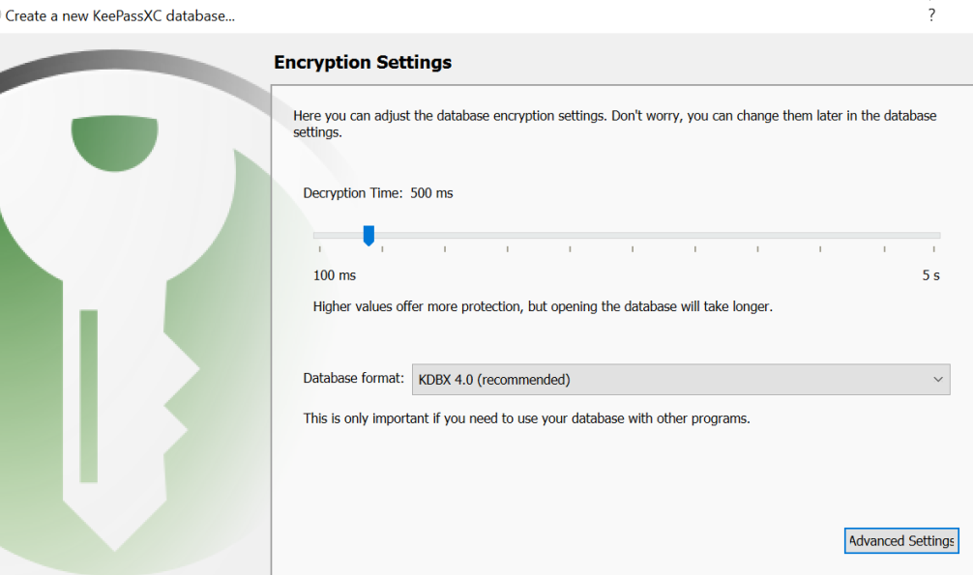Click the slider track's far right end

937,235
